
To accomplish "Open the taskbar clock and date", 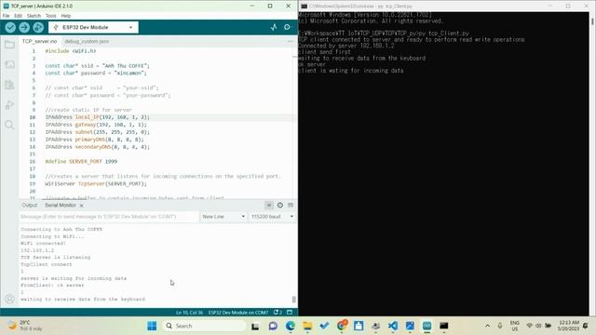I will (x=568, y=326).
